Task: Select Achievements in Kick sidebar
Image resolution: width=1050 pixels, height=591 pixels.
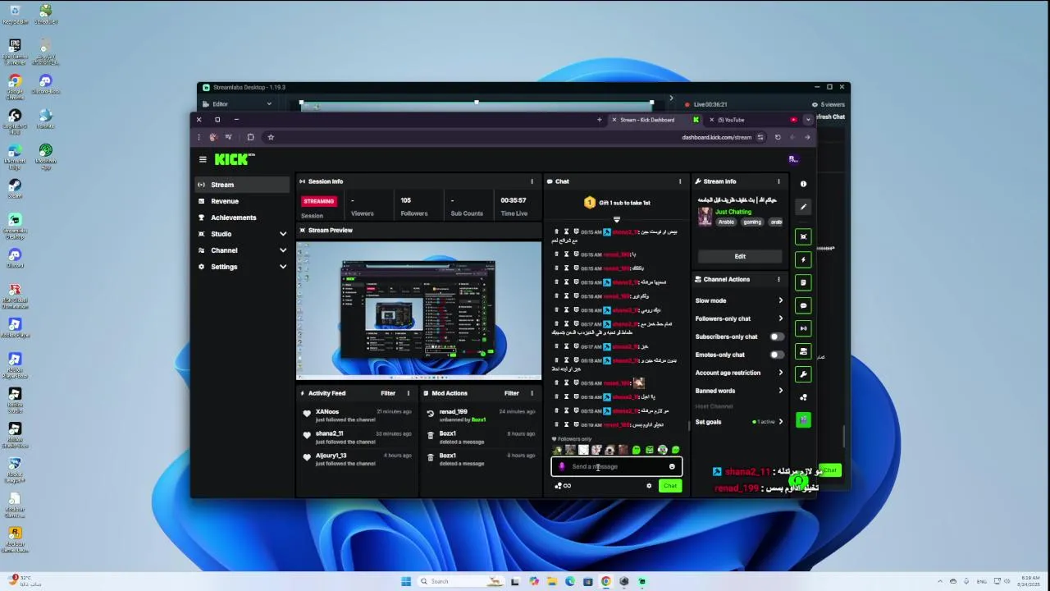Action: [x=242, y=218]
